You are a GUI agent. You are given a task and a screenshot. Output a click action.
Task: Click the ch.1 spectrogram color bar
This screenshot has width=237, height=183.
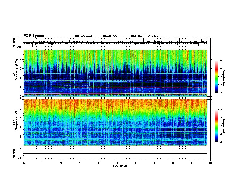coord(216,77)
